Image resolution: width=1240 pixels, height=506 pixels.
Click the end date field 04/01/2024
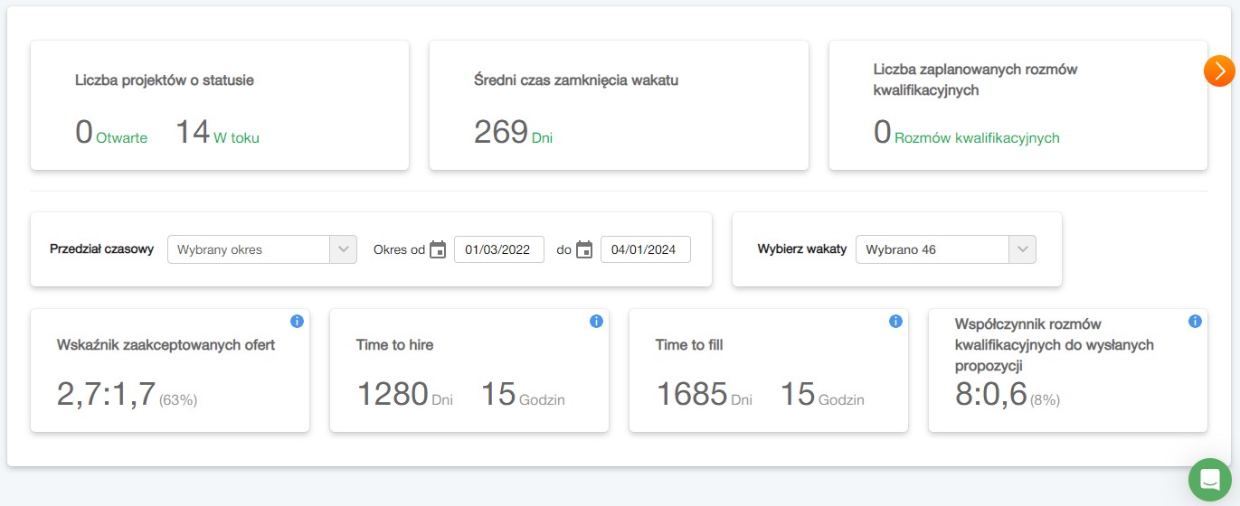pyautogui.click(x=645, y=249)
